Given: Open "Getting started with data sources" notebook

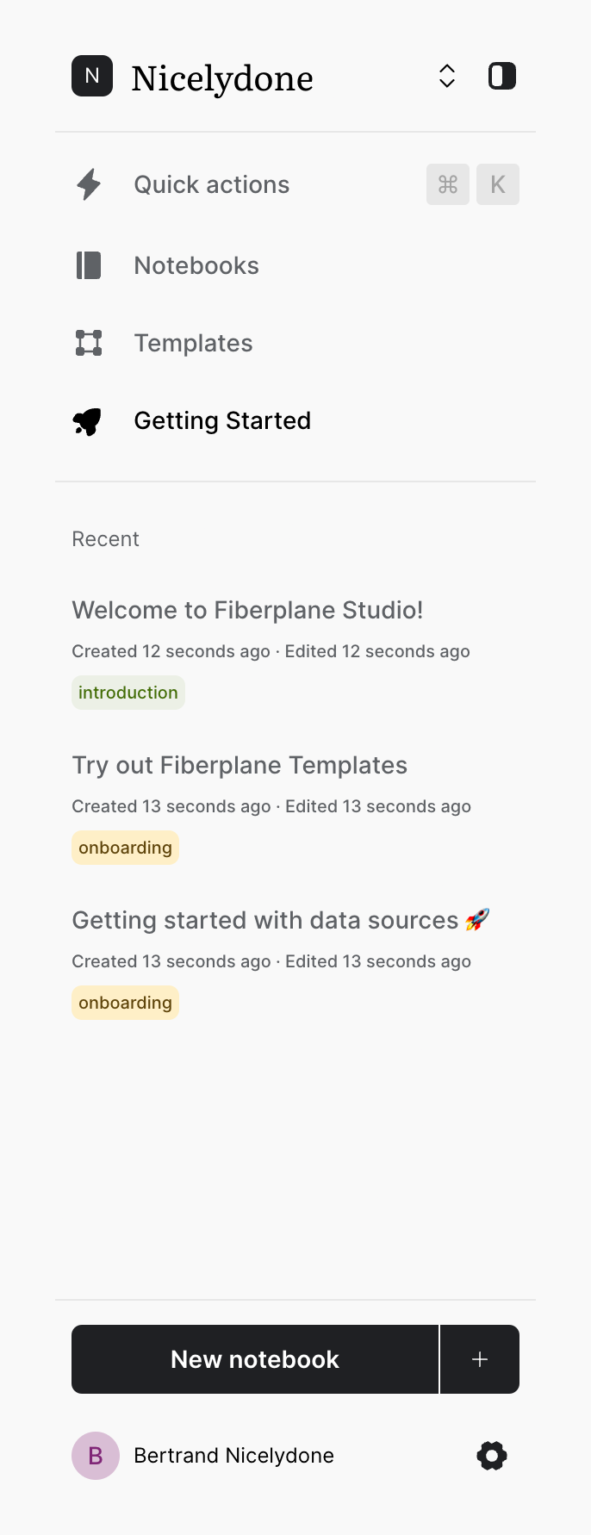Looking at the screenshot, I should pos(271,920).
